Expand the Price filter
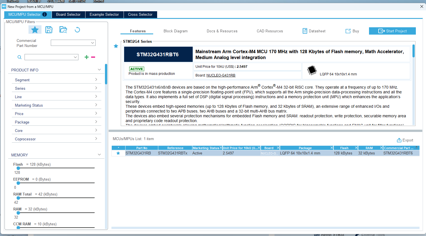 pos(96,113)
